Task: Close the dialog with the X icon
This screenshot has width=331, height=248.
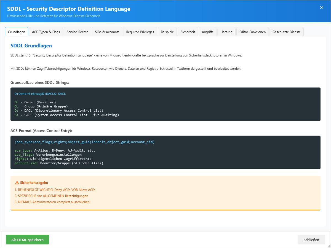Action: (322, 8)
